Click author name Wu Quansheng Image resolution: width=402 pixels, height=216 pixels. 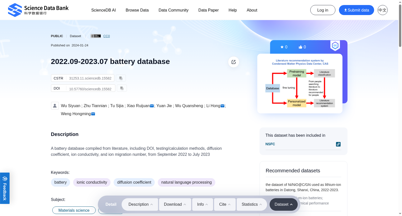coord(189,106)
